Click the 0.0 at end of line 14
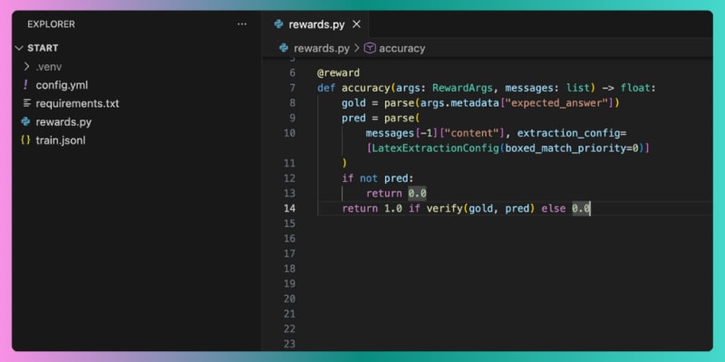The width and height of the screenshot is (725, 362). coord(581,209)
